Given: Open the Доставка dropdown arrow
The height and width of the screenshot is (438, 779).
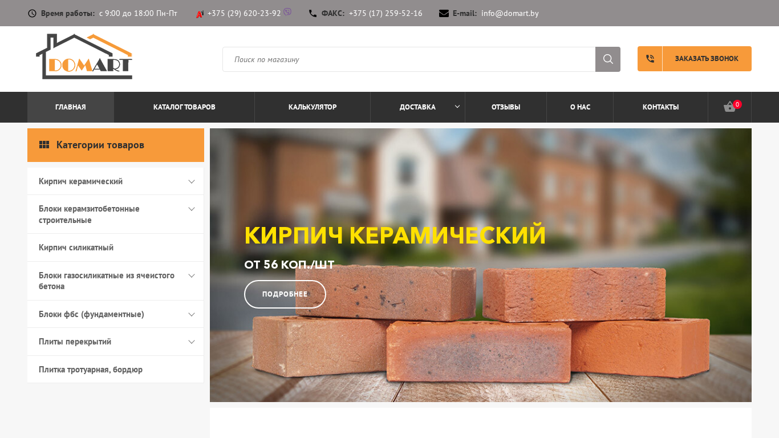Looking at the screenshot, I should [457, 107].
